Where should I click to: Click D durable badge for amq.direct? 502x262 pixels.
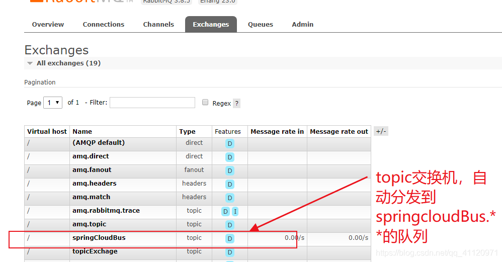coord(229,157)
